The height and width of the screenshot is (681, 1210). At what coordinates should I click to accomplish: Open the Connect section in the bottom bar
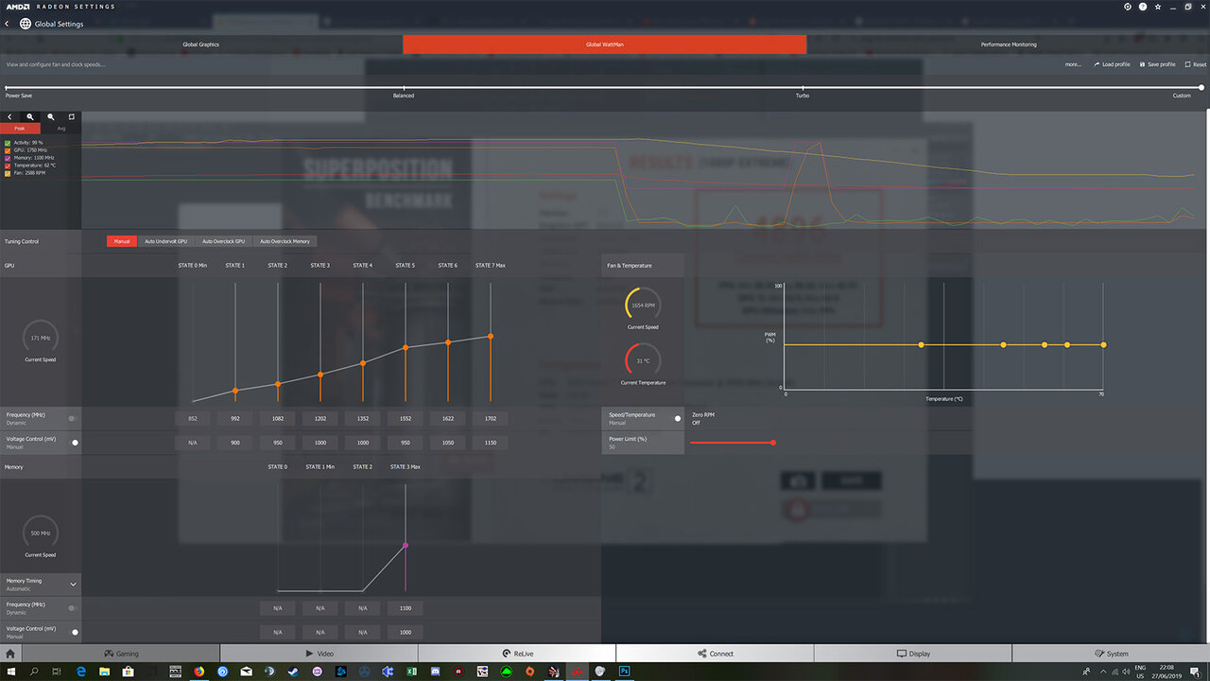pyautogui.click(x=715, y=654)
